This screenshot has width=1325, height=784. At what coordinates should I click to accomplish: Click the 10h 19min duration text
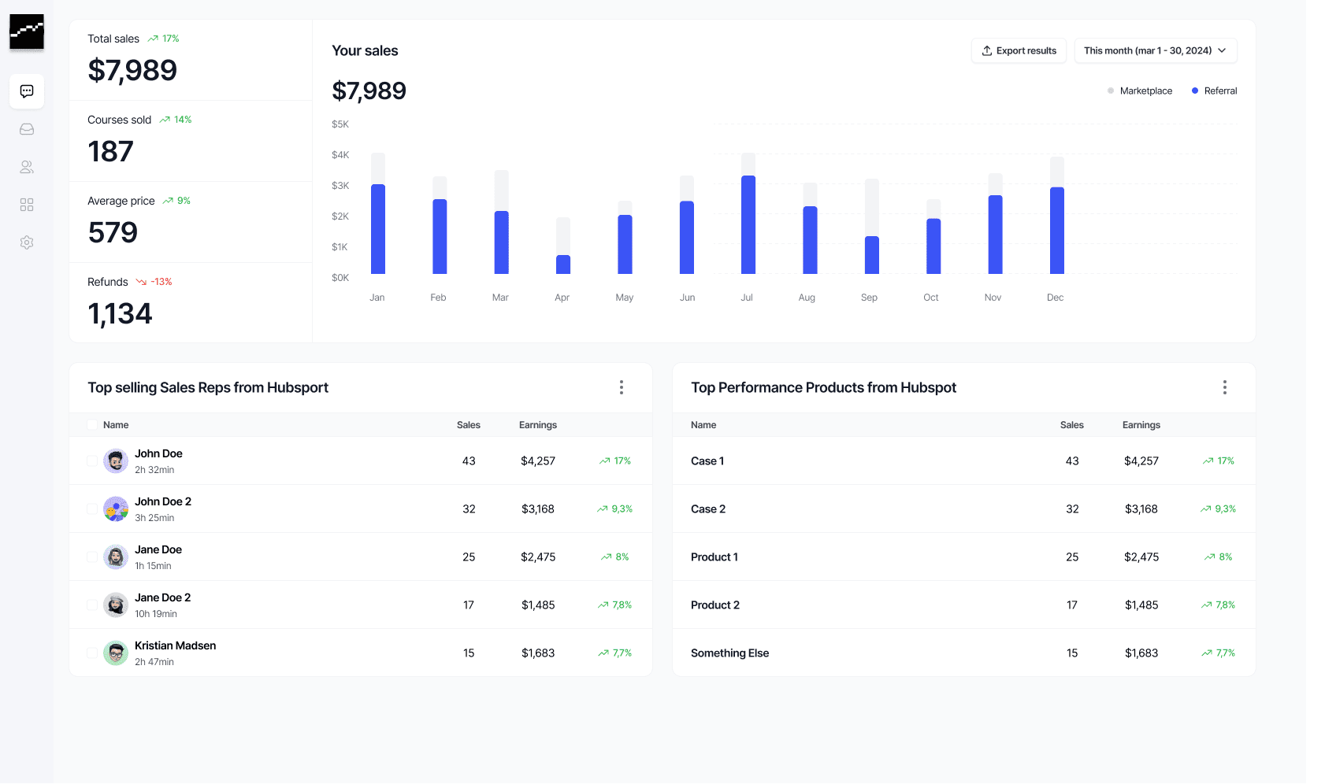click(x=156, y=614)
